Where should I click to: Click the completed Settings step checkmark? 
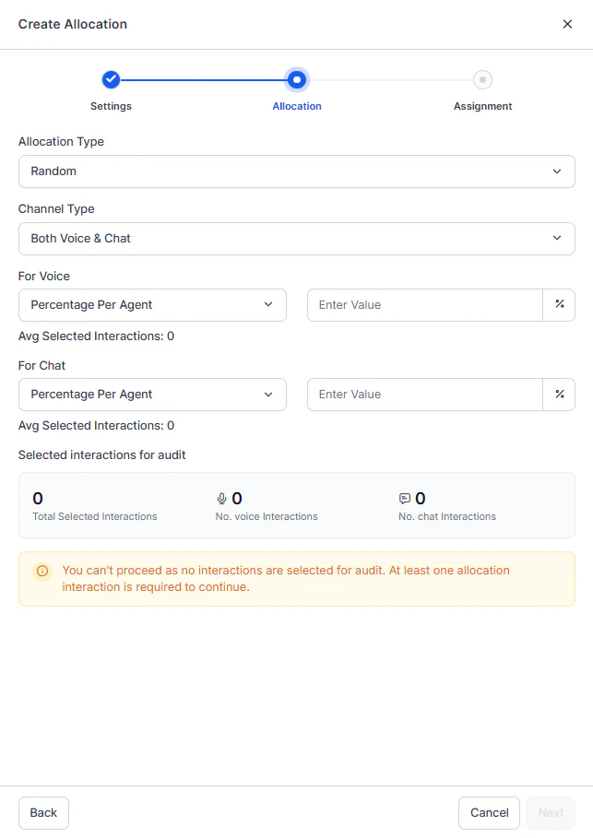[111, 80]
